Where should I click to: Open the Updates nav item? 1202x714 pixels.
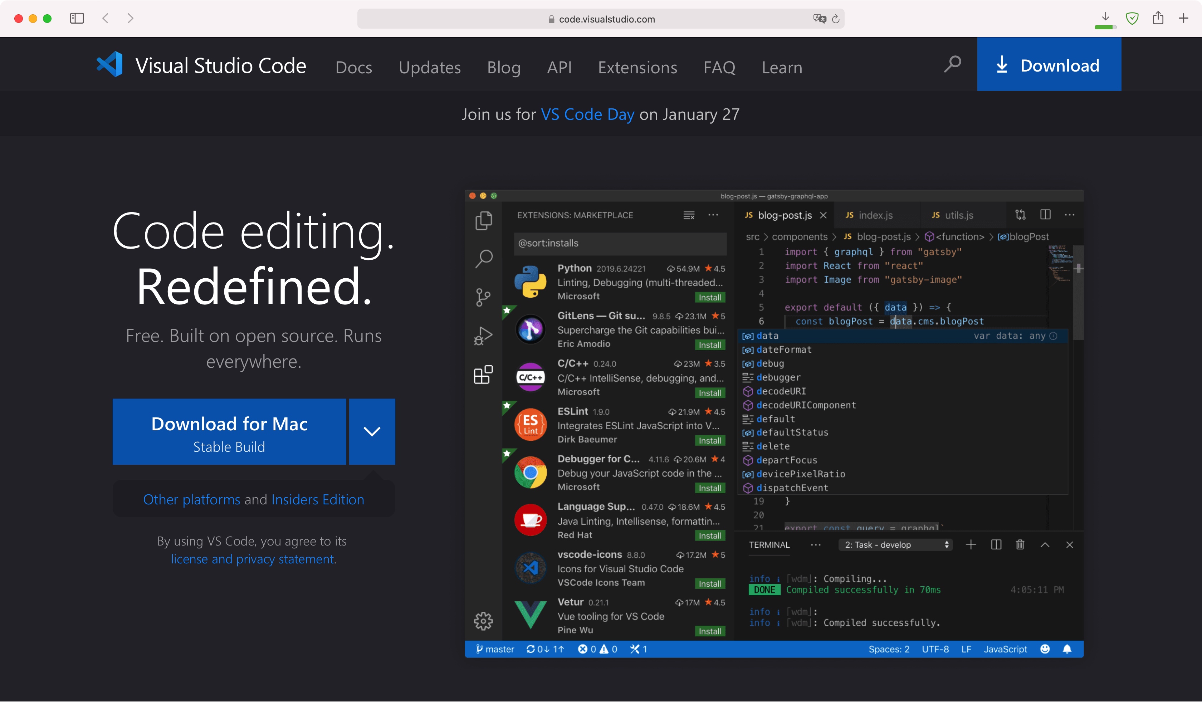[430, 67]
